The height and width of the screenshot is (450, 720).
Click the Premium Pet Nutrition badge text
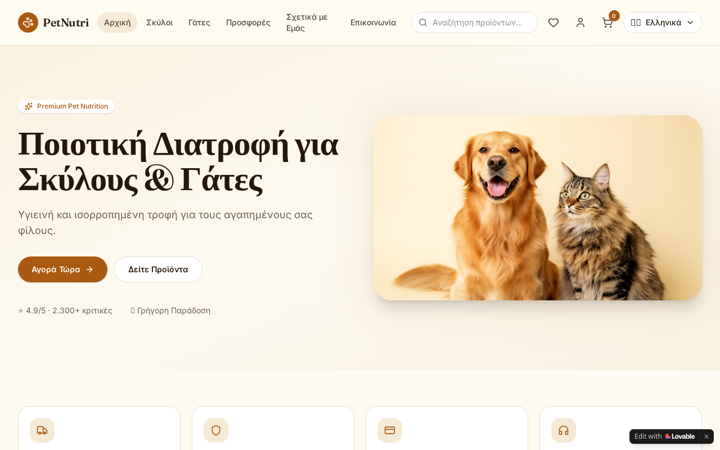(x=73, y=106)
